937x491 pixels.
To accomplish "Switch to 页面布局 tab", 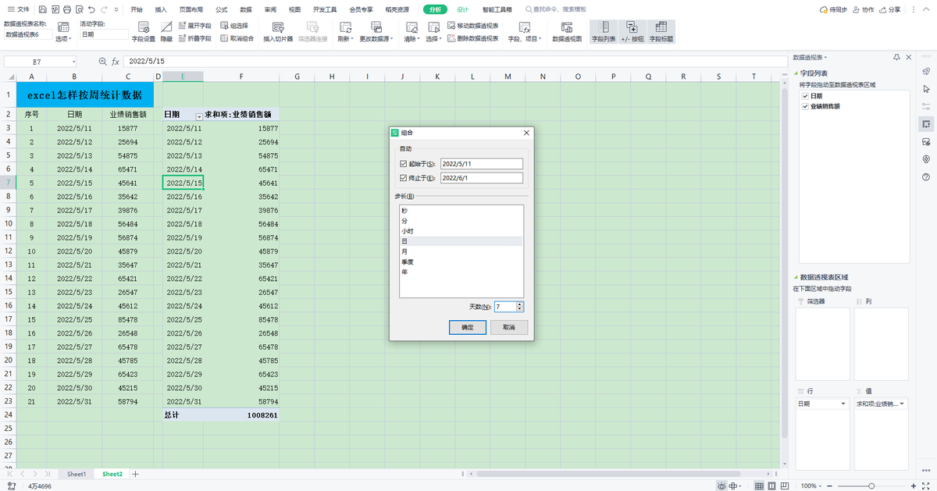I will [x=191, y=9].
